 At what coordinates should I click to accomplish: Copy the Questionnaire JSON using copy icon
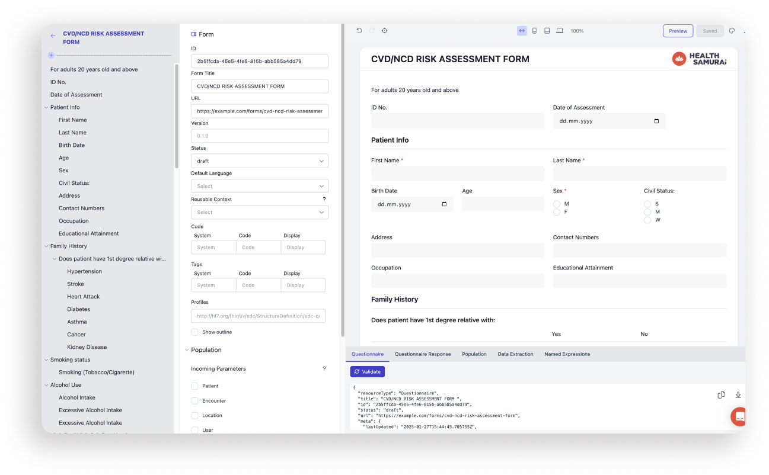(722, 395)
